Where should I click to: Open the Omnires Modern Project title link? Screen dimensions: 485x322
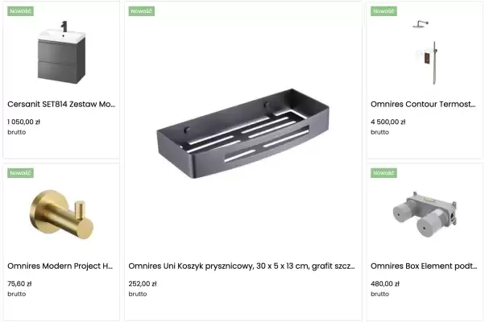click(60, 266)
